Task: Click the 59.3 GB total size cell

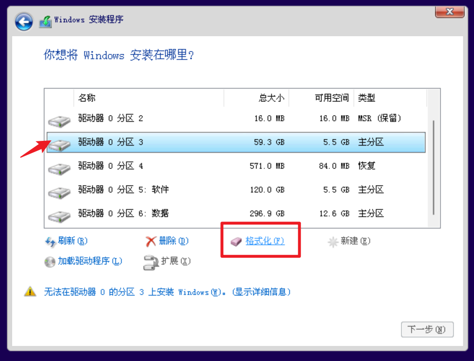Action: [x=269, y=142]
